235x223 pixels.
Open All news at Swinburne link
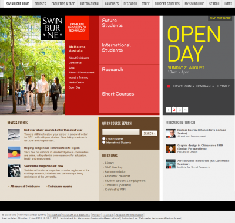coord(25,187)
